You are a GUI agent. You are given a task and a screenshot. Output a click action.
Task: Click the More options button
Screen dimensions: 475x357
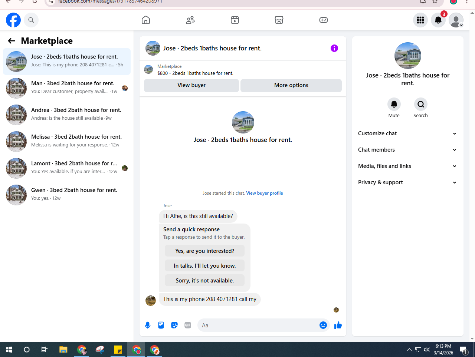point(291,85)
